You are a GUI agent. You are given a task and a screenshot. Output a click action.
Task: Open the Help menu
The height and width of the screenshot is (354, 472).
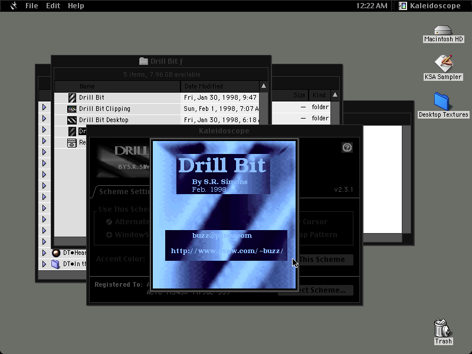coord(76,6)
